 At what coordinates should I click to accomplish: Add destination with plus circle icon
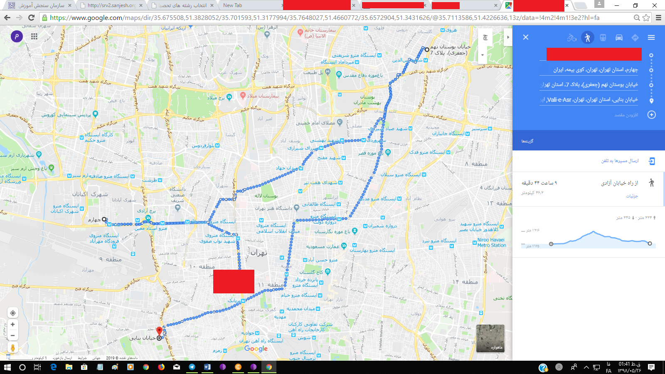click(x=652, y=115)
